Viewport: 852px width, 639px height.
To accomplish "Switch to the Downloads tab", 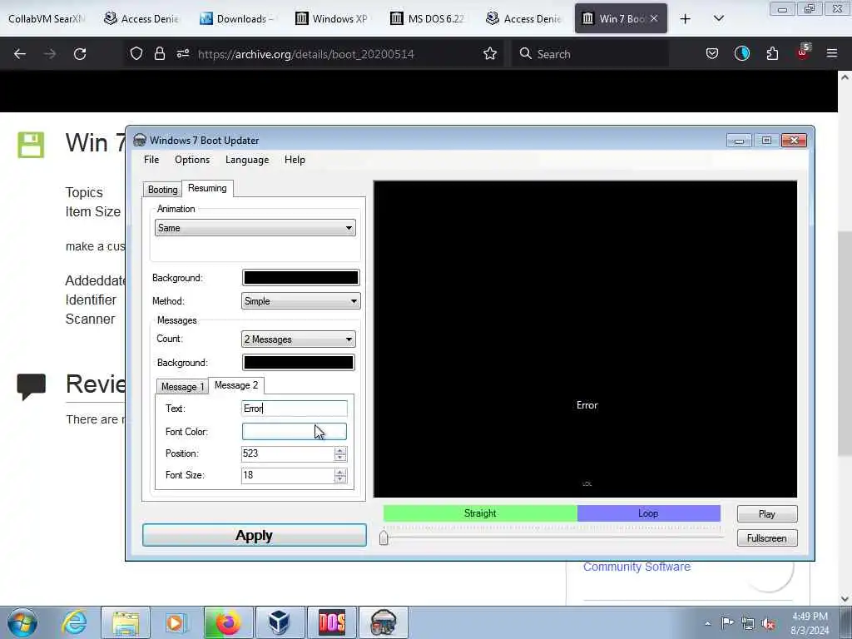I will tap(235, 19).
